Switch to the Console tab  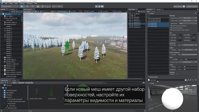[14, 81]
